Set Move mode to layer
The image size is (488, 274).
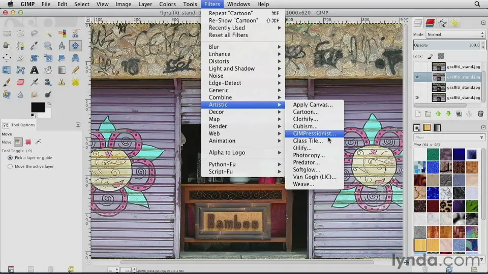pos(18,142)
